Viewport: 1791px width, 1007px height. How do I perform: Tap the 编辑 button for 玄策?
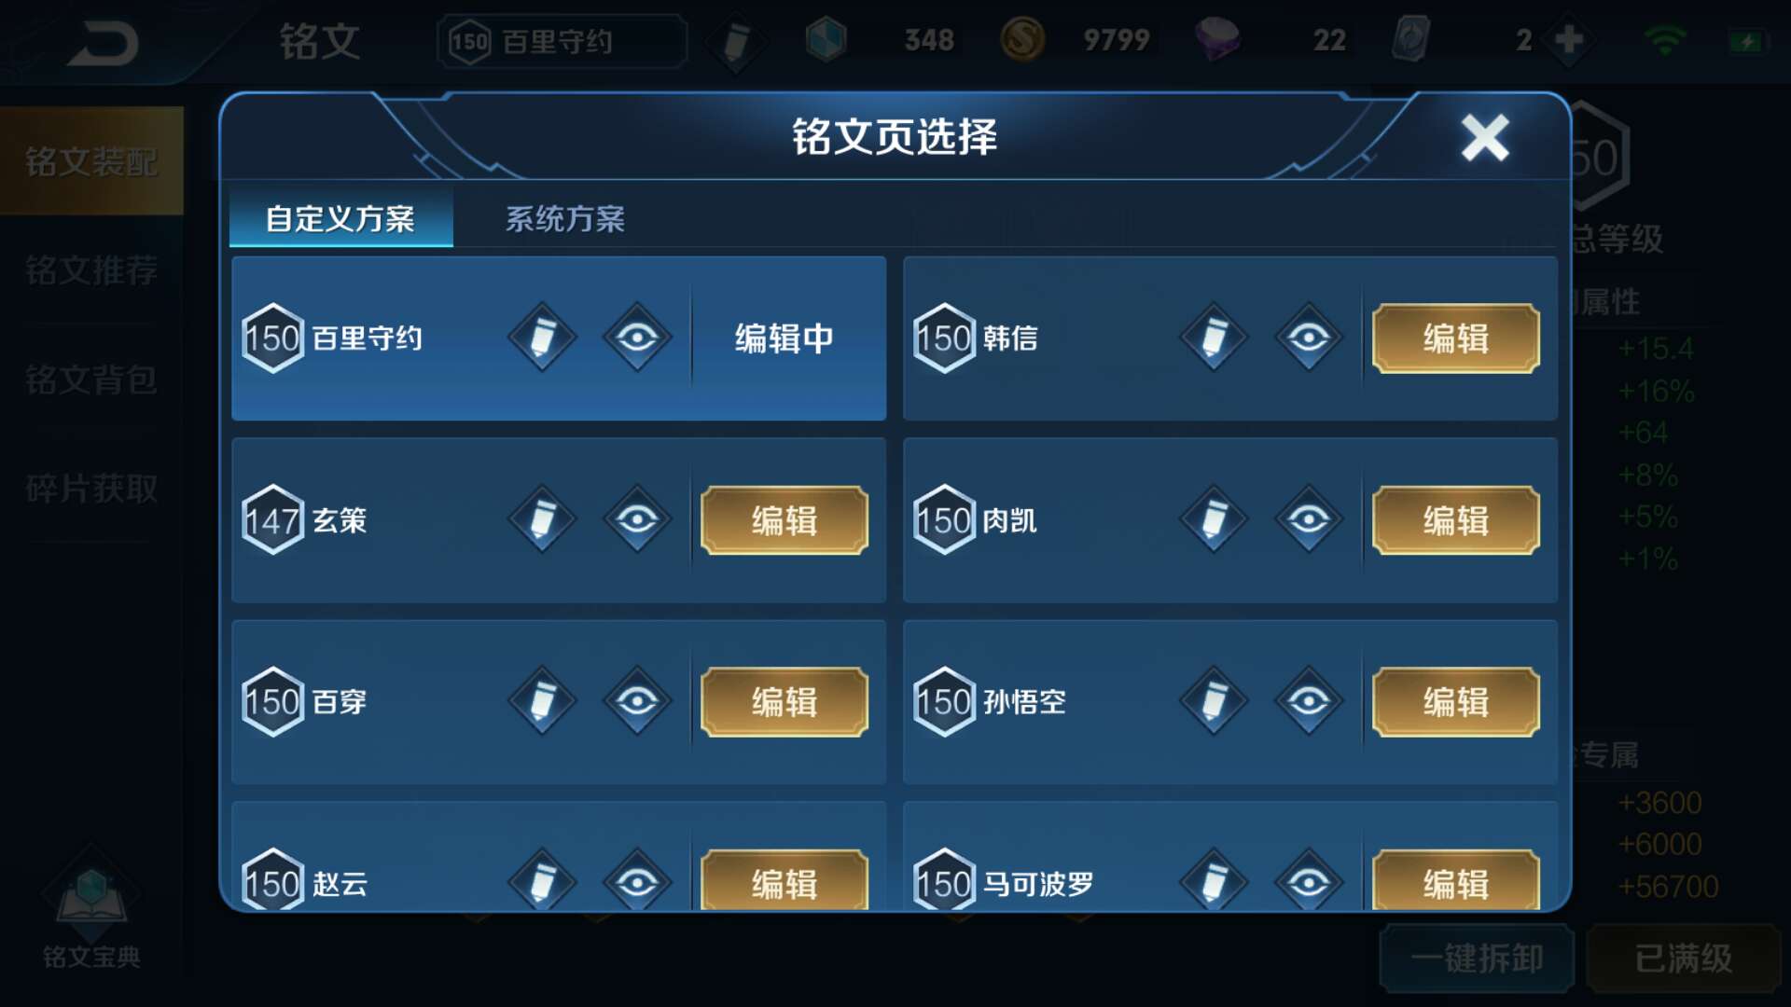click(784, 520)
